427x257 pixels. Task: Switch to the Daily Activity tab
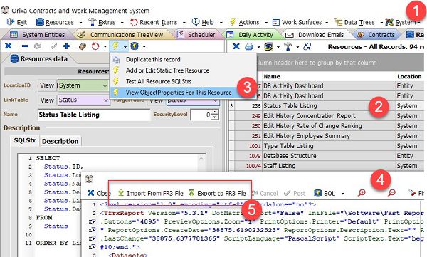point(255,35)
